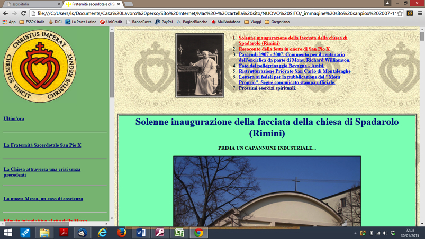Click the Pope Pius X photograph
This screenshot has width=425, height=239.
coord(200,66)
